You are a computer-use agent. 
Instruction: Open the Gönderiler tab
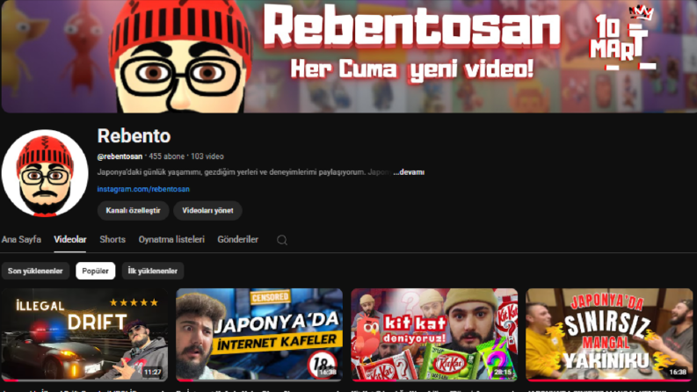(x=238, y=240)
